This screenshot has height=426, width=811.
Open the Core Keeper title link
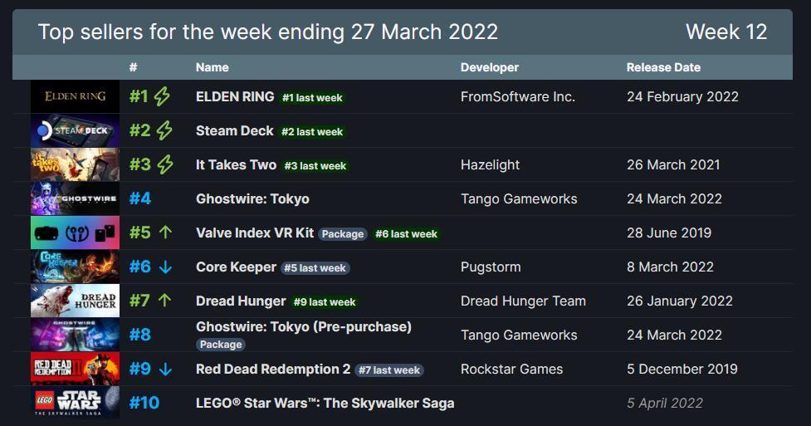236,267
